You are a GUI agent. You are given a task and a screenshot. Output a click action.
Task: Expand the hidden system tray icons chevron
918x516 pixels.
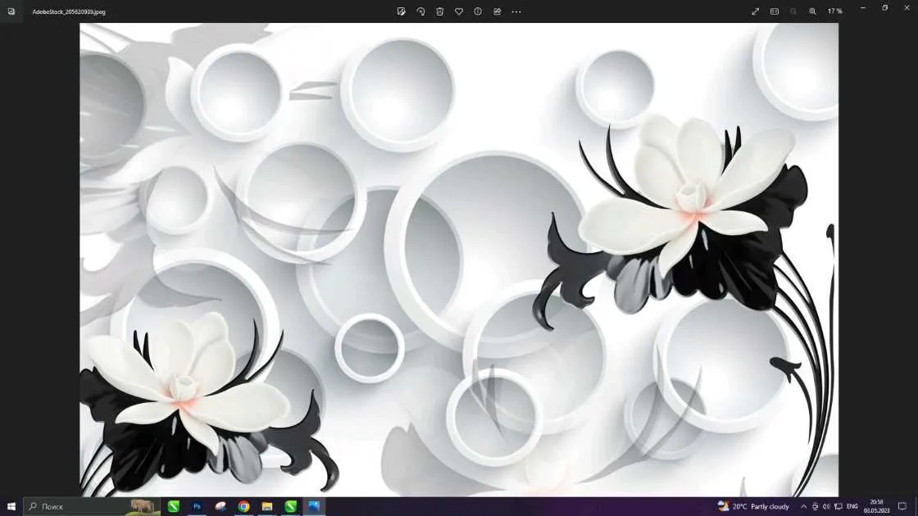tap(803, 507)
